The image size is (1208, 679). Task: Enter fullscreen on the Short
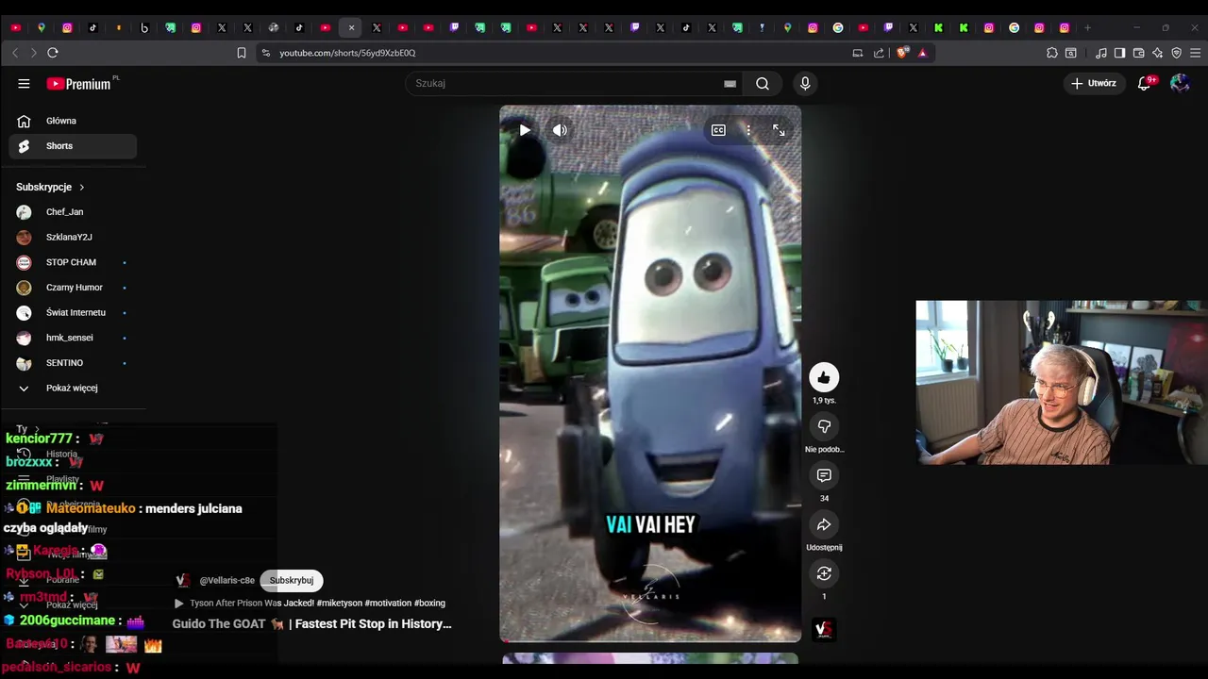[779, 130]
